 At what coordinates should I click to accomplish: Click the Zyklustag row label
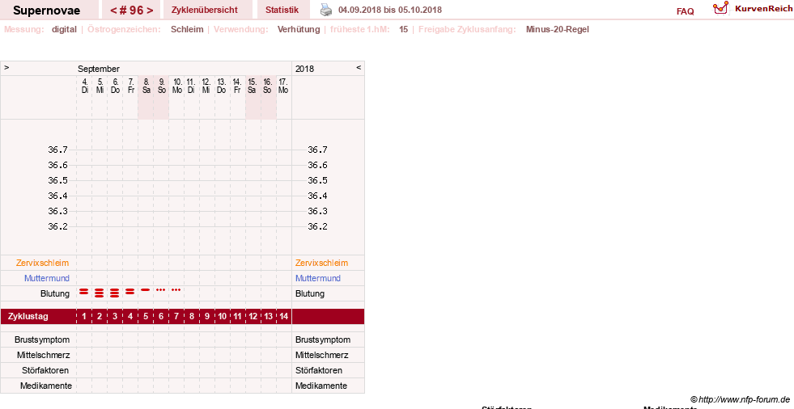pyautogui.click(x=28, y=317)
